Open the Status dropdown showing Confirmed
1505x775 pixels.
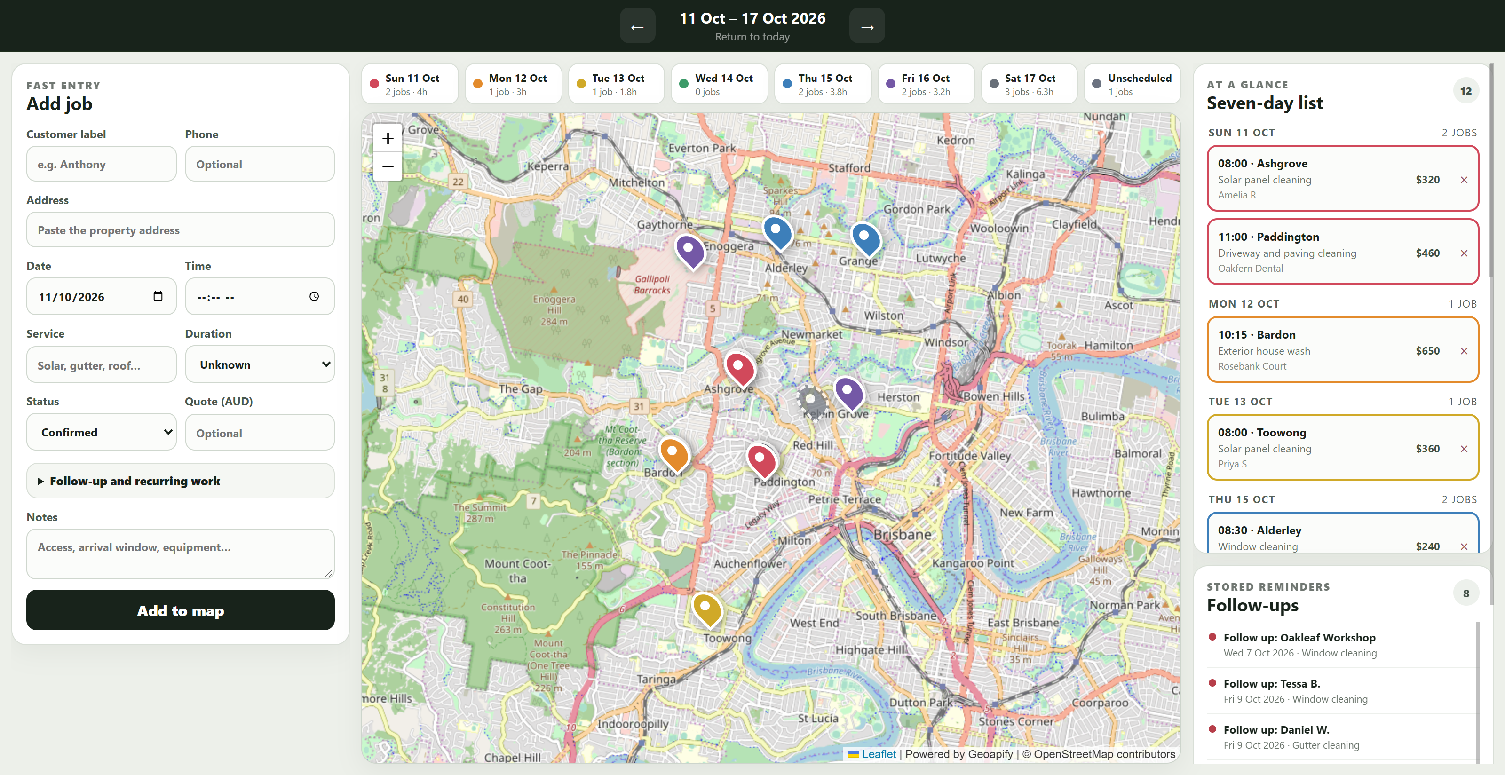[101, 432]
